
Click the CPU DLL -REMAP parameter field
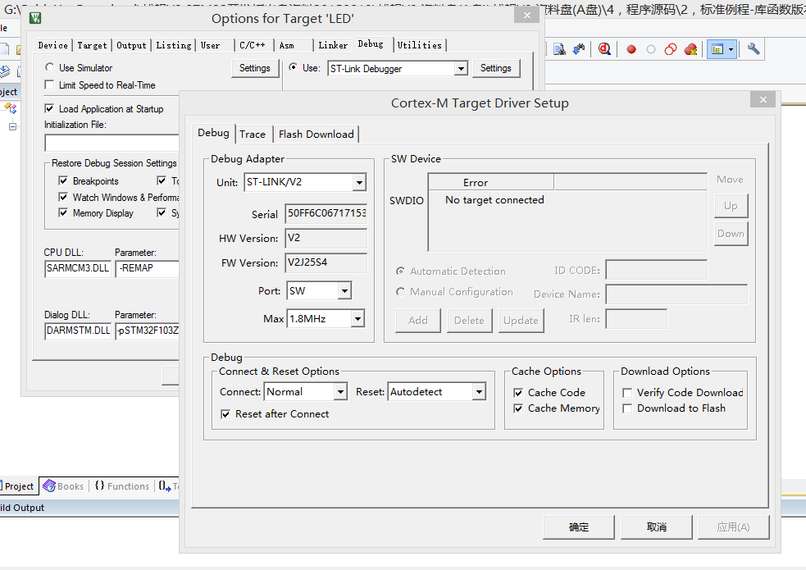click(x=148, y=268)
